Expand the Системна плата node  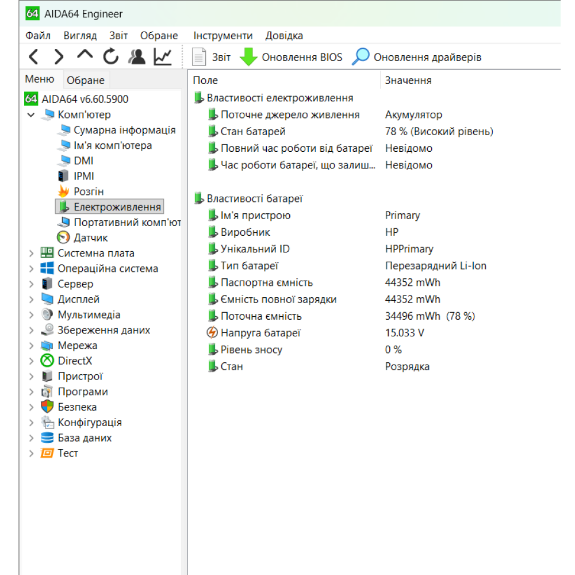point(31,253)
